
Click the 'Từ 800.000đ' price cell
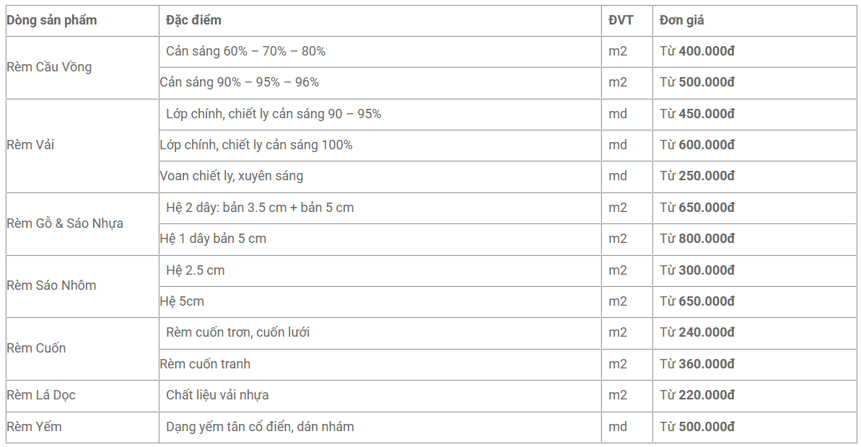coord(697,239)
